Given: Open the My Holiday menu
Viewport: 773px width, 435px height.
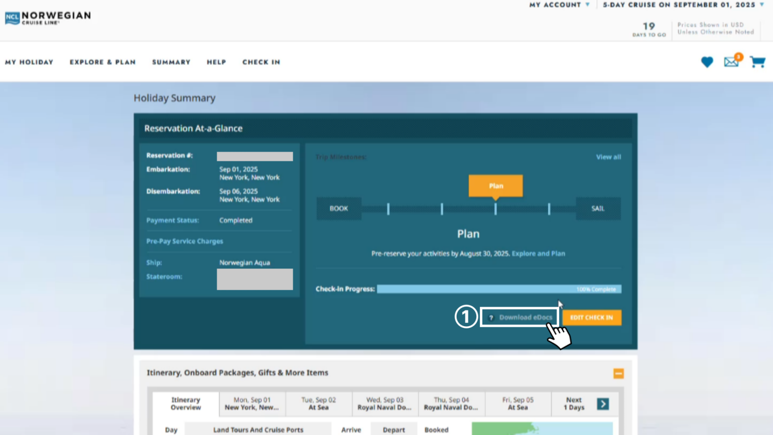Looking at the screenshot, I should (x=29, y=62).
